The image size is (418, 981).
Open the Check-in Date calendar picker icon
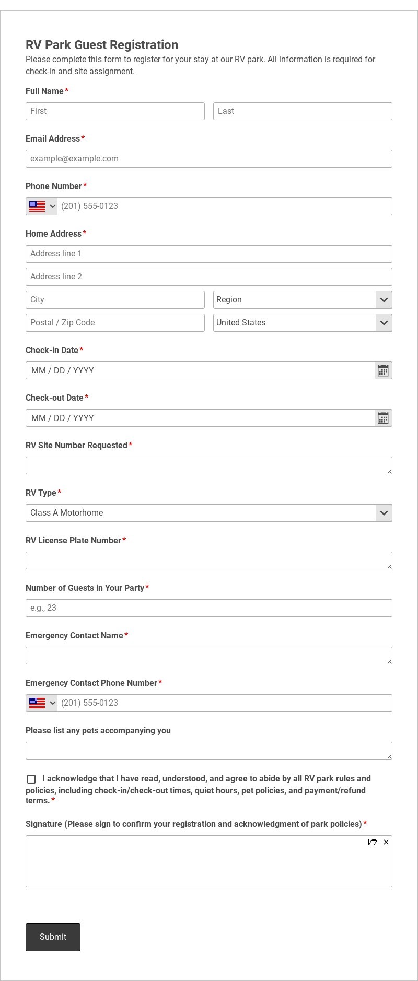coord(383,370)
